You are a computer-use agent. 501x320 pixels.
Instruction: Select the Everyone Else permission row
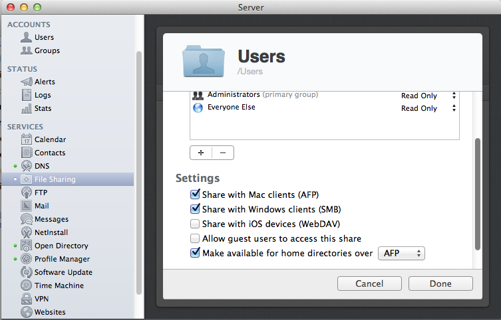tap(325, 108)
